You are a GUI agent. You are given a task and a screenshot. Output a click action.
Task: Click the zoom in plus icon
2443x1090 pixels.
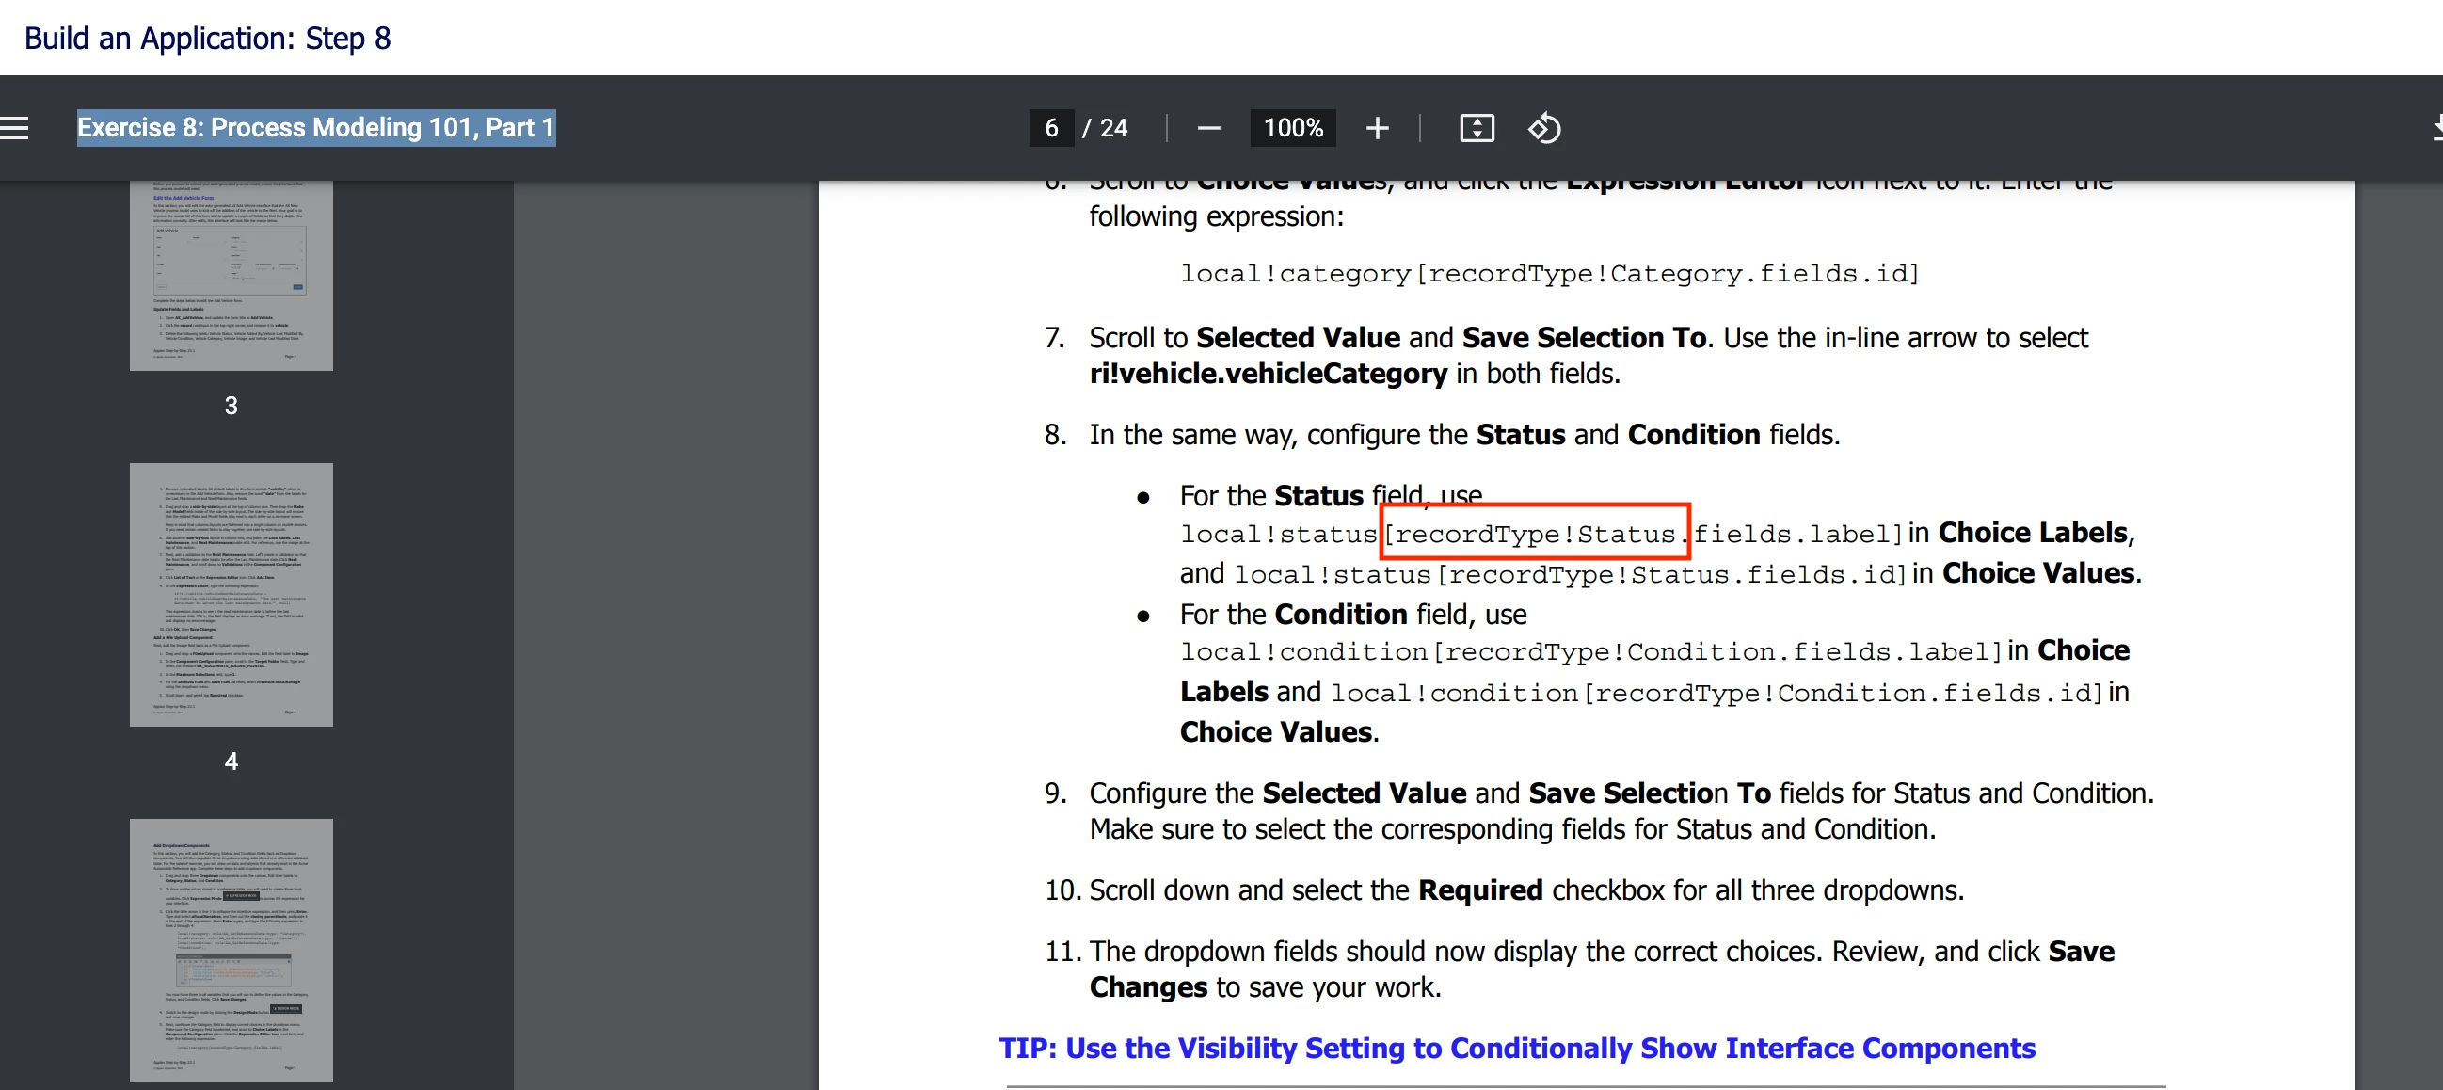click(1377, 128)
